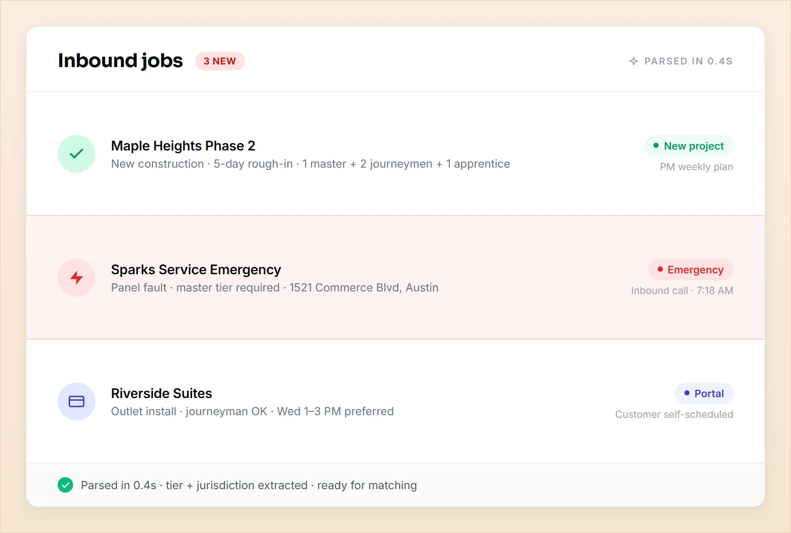Select the New project tag
This screenshot has height=533, width=791.
(x=688, y=146)
